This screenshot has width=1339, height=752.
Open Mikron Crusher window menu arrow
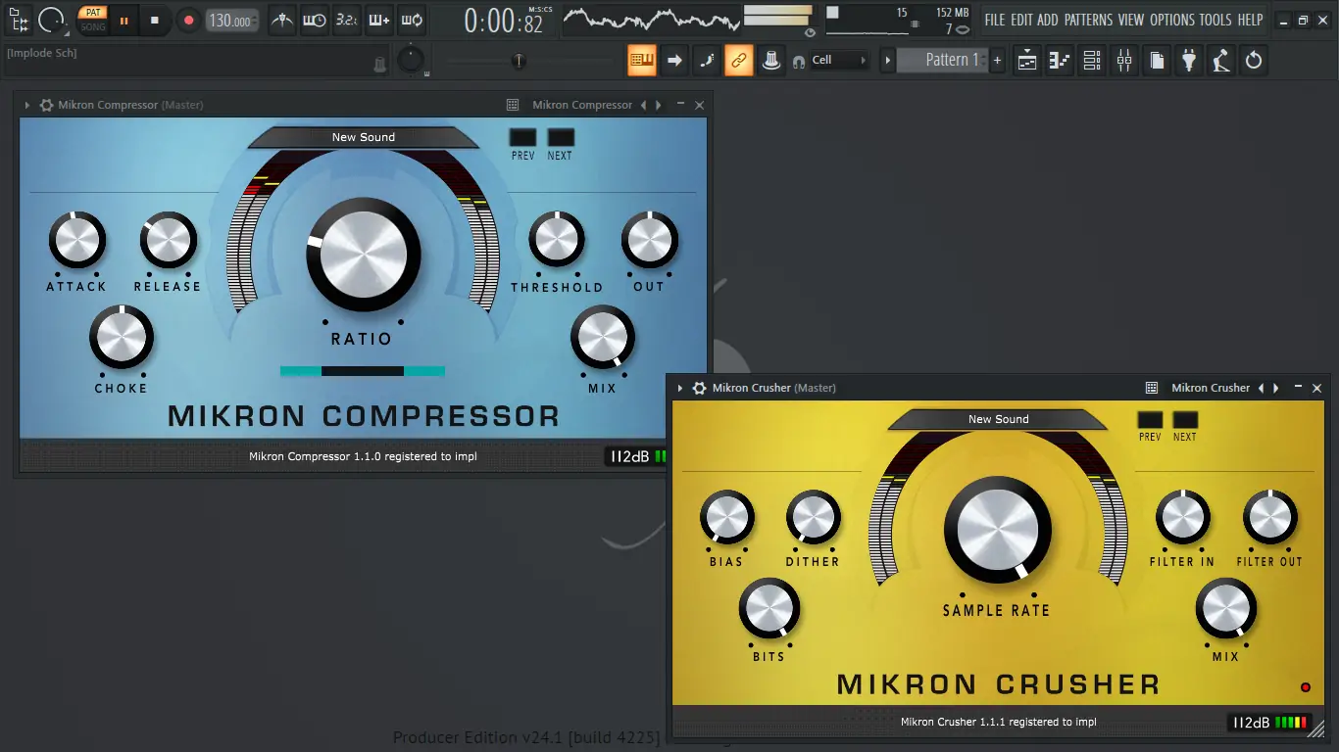coord(680,388)
